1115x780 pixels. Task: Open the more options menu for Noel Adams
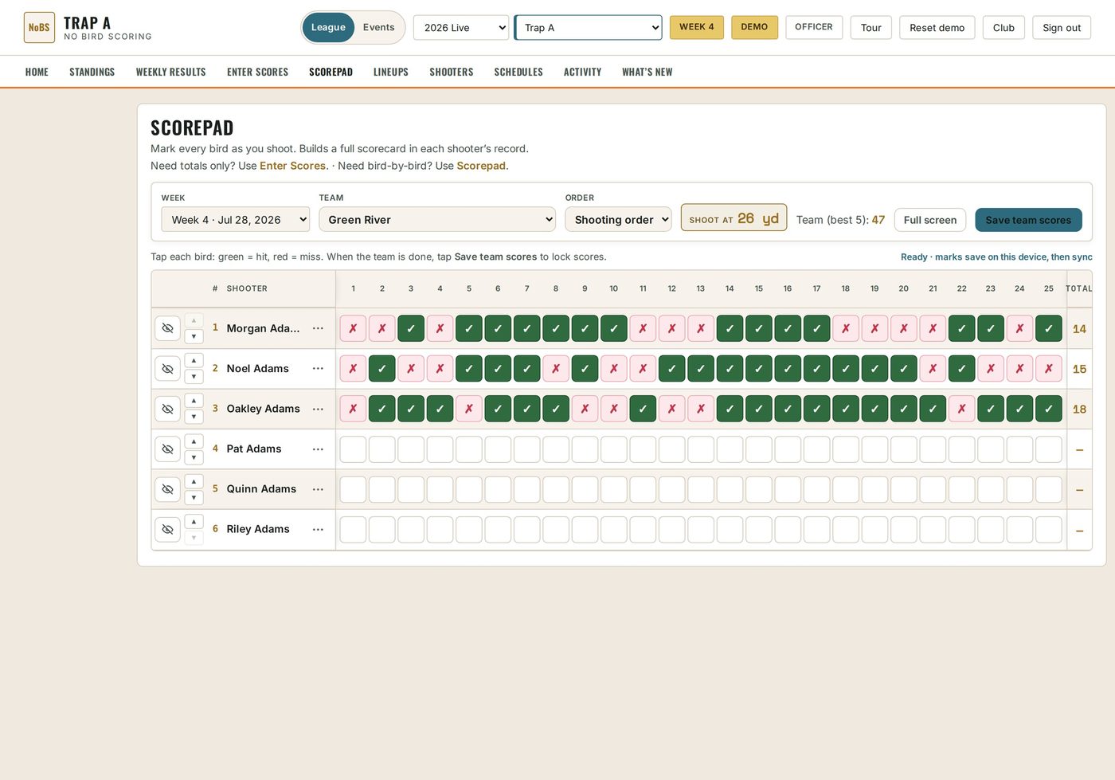coord(318,368)
